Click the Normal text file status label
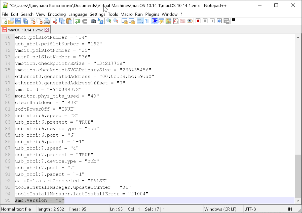Viewport: 302px width, 213px height. pos(16,209)
